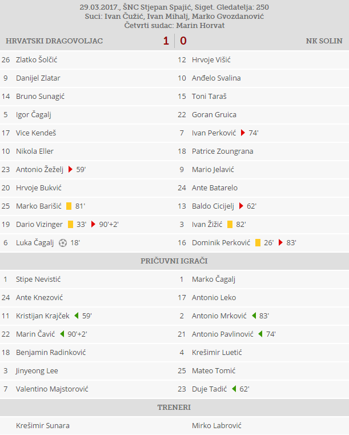Open the Hrvatski Dragovoljac team name
The height and width of the screenshot is (435, 349).
coord(54,41)
